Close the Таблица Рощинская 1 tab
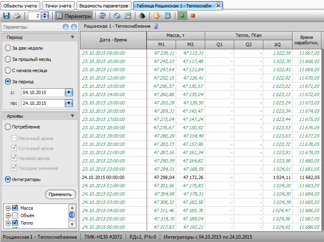324x242 pixels. tap(218, 6)
